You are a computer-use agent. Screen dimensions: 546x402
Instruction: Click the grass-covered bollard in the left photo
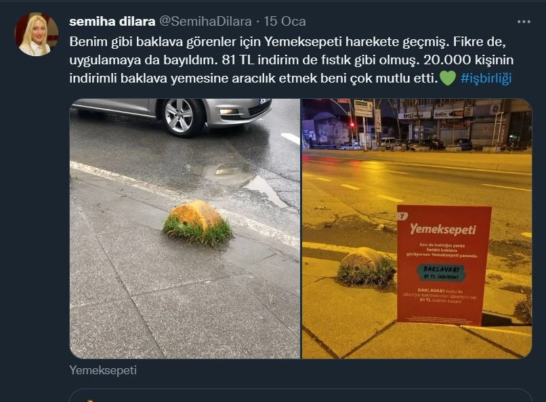point(198,223)
